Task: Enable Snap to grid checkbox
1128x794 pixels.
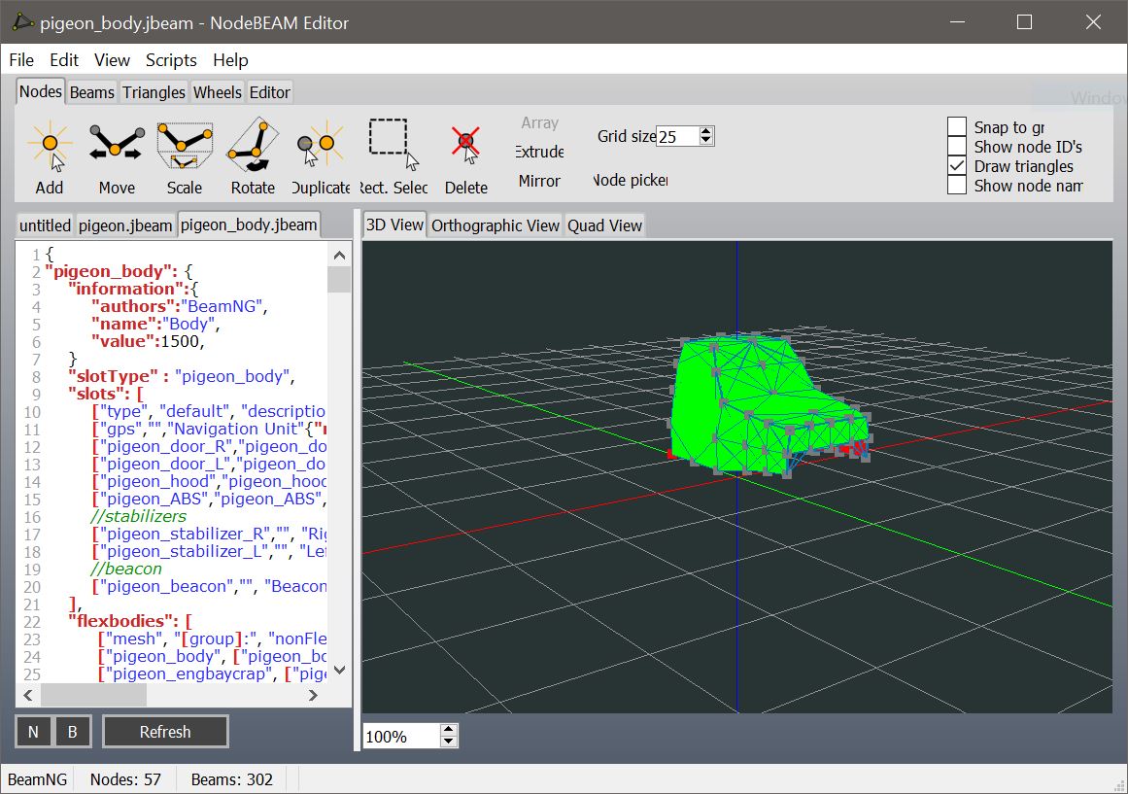Action: point(957,126)
